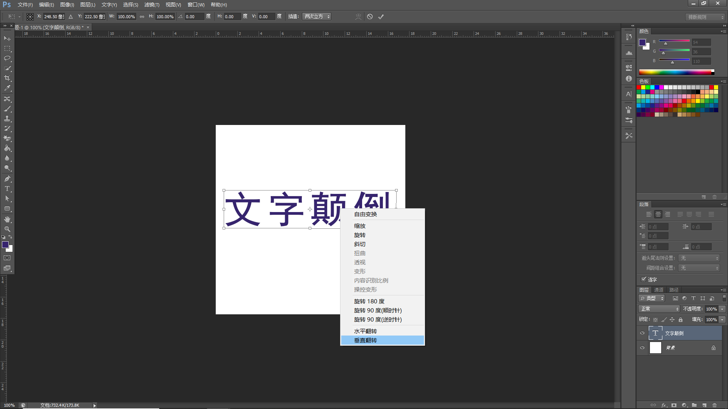
Task: Switch to the 通道 channels tab
Action: [659, 289]
